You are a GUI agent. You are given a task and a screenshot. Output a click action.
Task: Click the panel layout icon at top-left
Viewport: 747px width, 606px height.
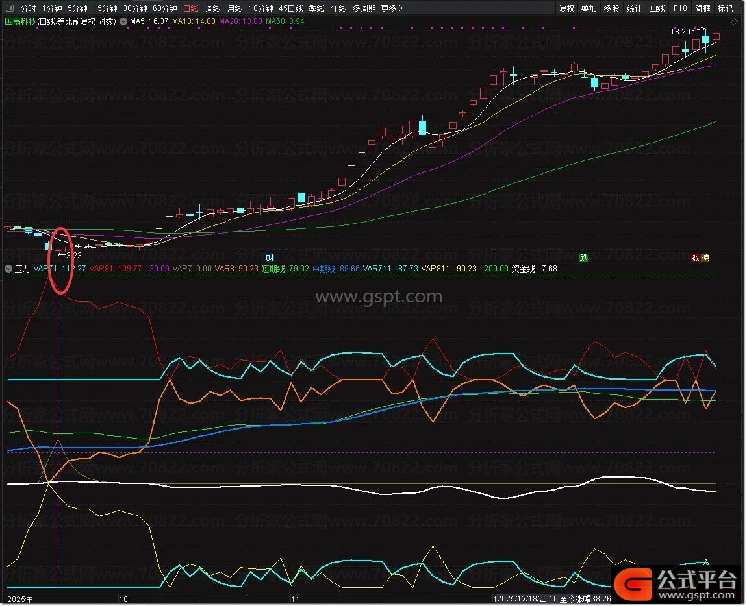click(x=9, y=8)
